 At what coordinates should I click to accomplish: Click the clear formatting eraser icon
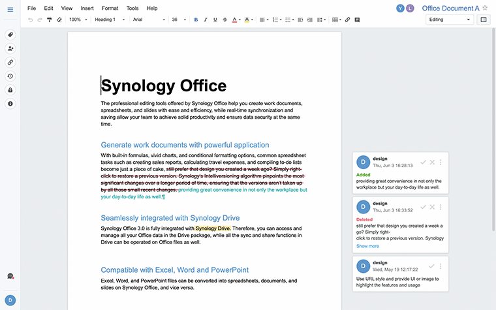[x=59, y=20]
